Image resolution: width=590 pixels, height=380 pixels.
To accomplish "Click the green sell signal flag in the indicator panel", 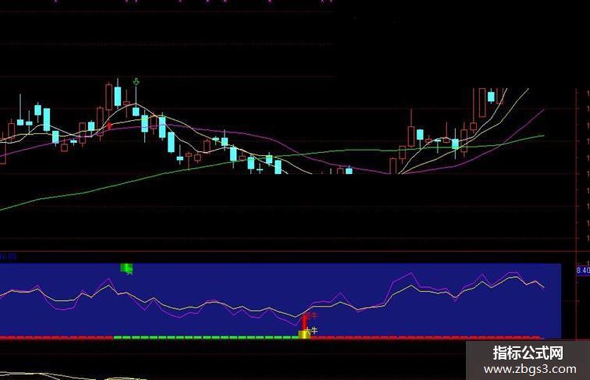I will point(126,268).
